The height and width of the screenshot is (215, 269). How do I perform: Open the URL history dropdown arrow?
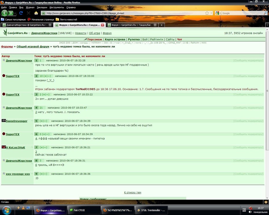click(x=211, y=13)
